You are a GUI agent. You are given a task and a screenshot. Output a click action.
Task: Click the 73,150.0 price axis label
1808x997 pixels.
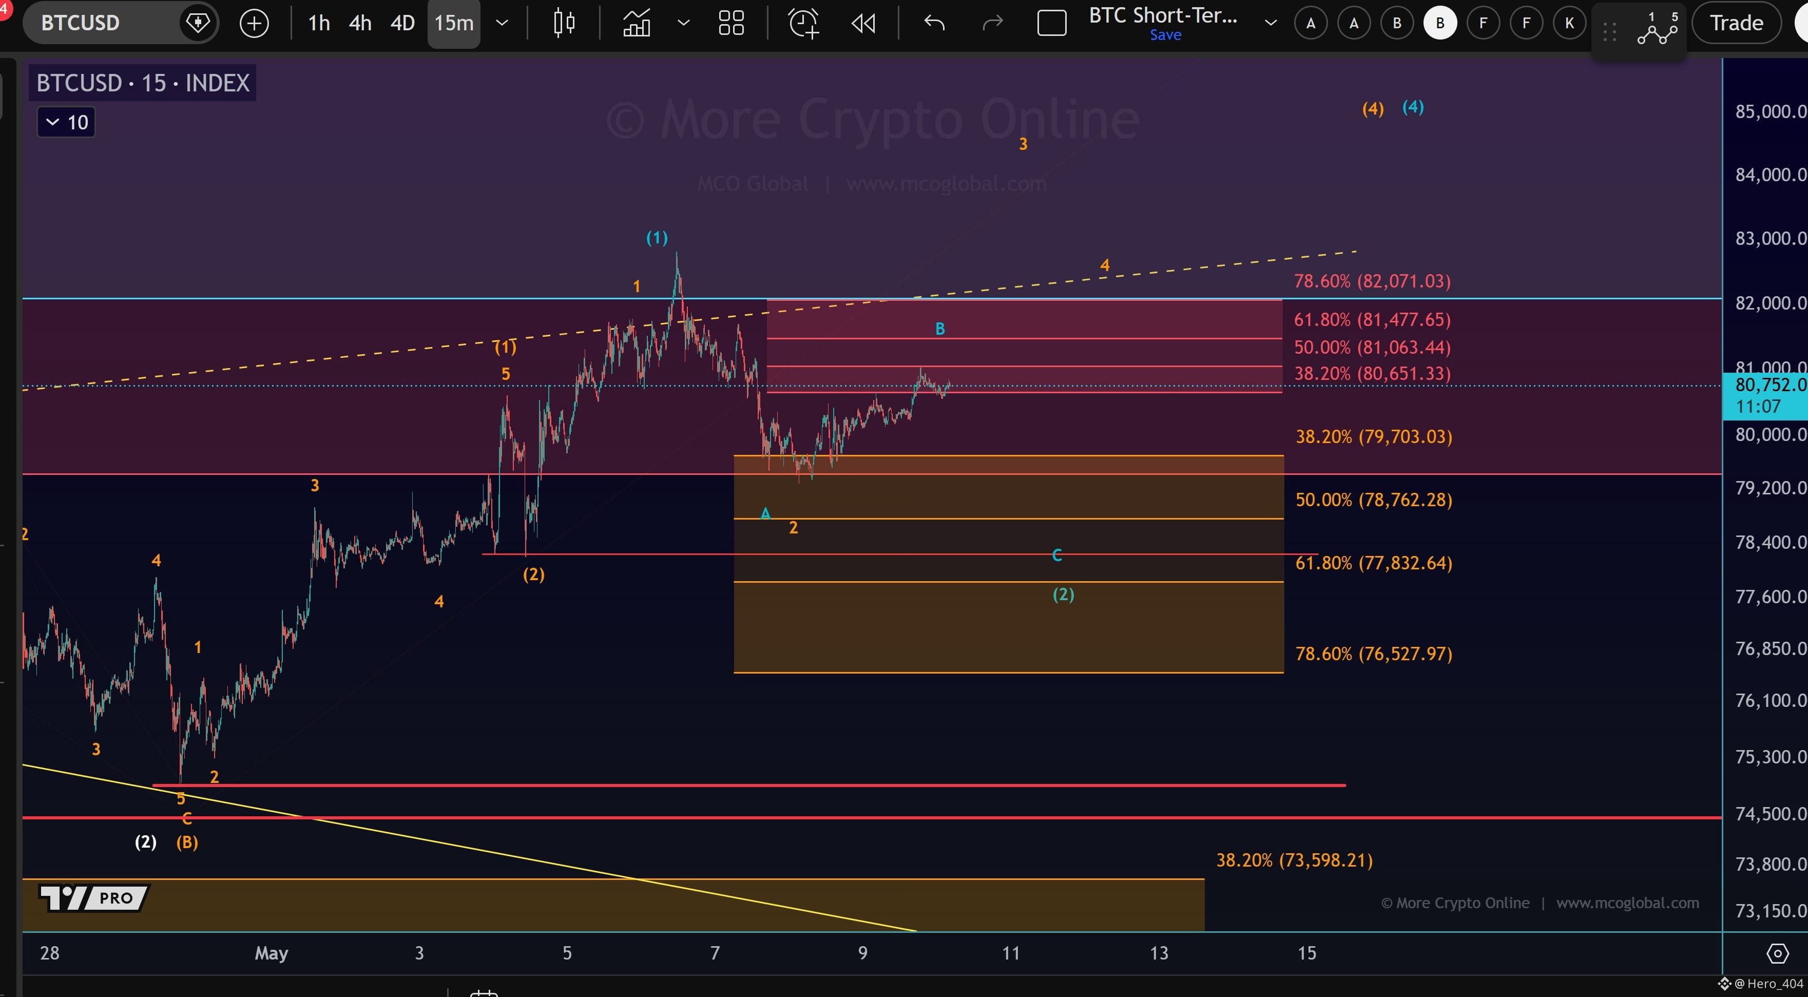click(x=1770, y=911)
